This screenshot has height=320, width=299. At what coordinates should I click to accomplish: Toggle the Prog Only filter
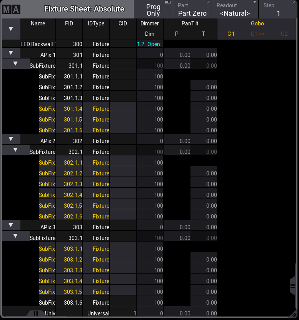[x=153, y=10]
